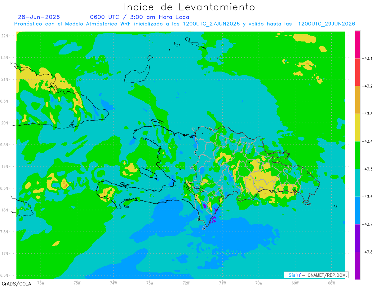Viewport: 372px width, 287px height.
Task: Click the 'Indice de Levantamiento' map title
Action: click(189, 7)
